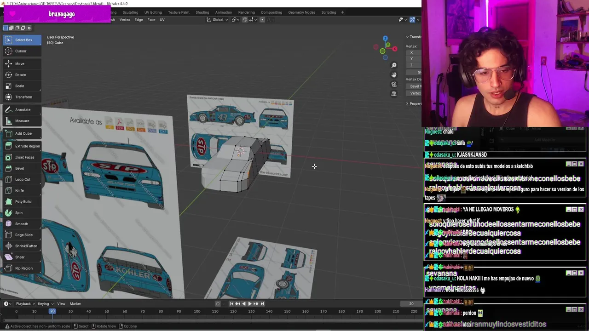Viewport: 589px width, 331px height.
Task: Jump to the first frame
Action: (x=231, y=303)
